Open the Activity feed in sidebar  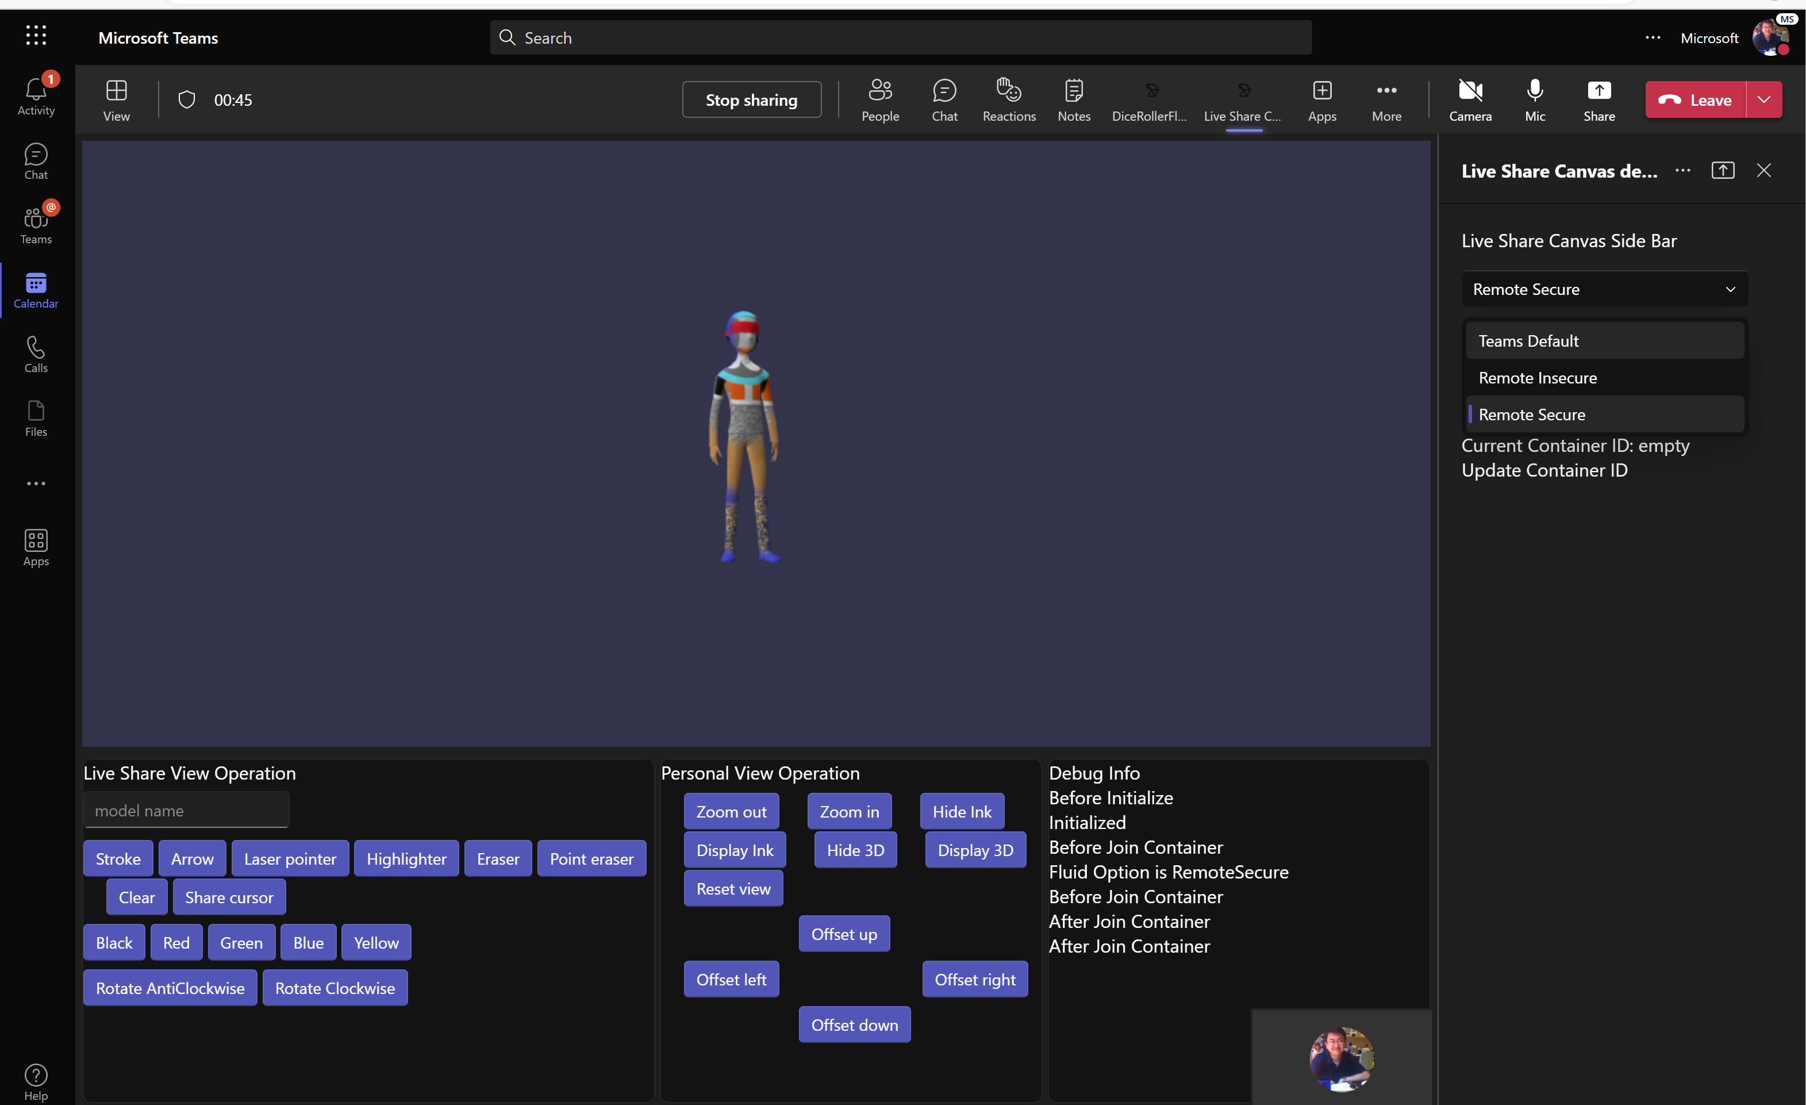(36, 95)
